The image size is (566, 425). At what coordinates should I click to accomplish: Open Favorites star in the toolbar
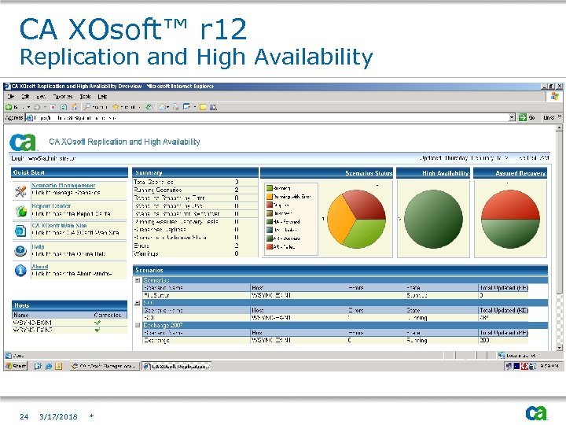coord(116,107)
